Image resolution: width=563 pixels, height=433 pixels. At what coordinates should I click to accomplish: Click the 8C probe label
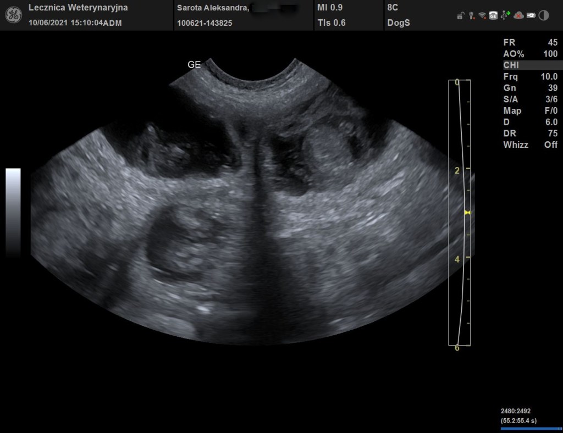(393, 8)
